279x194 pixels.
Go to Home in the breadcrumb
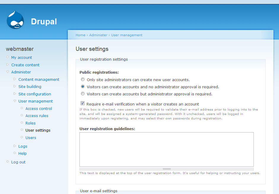80,35
